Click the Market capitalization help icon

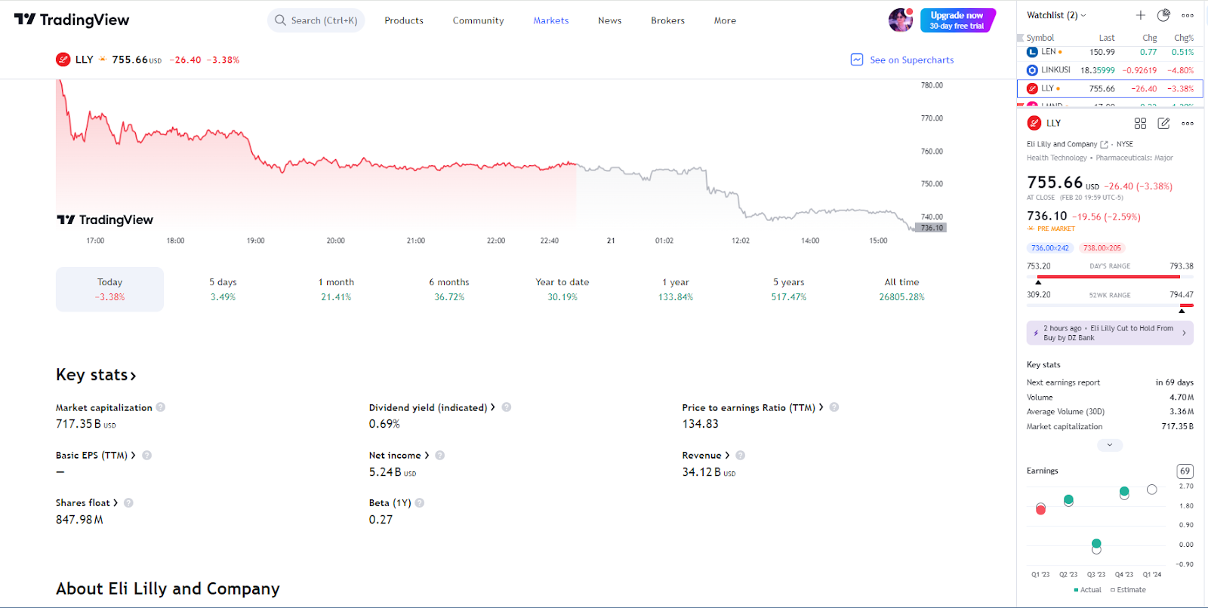click(161, 407)
